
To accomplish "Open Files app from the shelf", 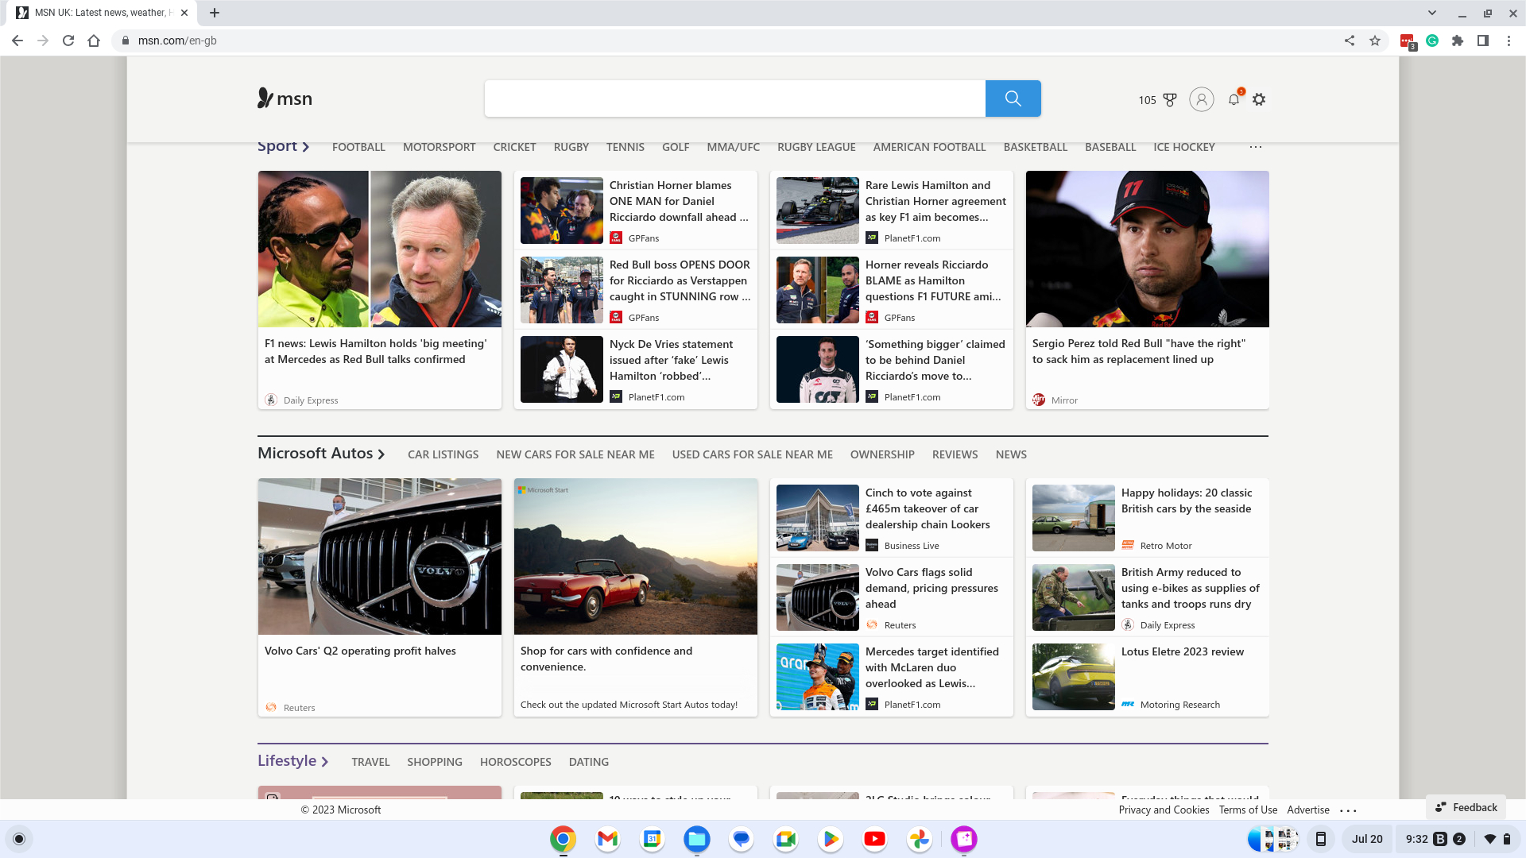I will pos(697,839).
